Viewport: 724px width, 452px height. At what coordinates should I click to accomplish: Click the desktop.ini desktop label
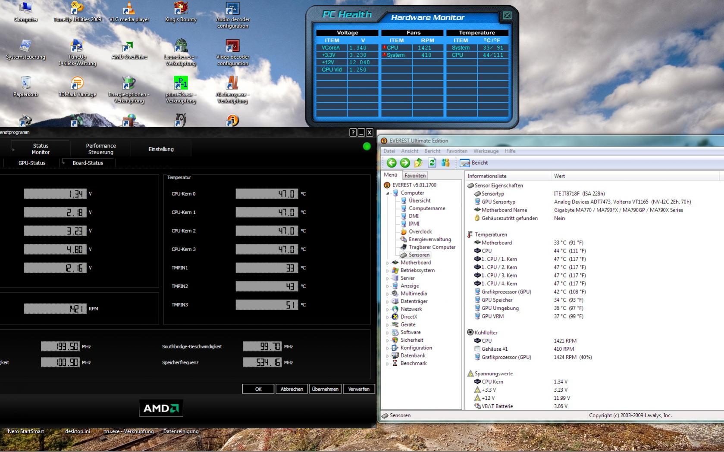point(78,431)
